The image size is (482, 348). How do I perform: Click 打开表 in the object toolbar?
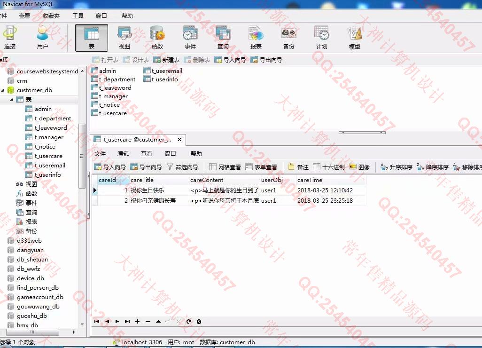coord(105,60)
